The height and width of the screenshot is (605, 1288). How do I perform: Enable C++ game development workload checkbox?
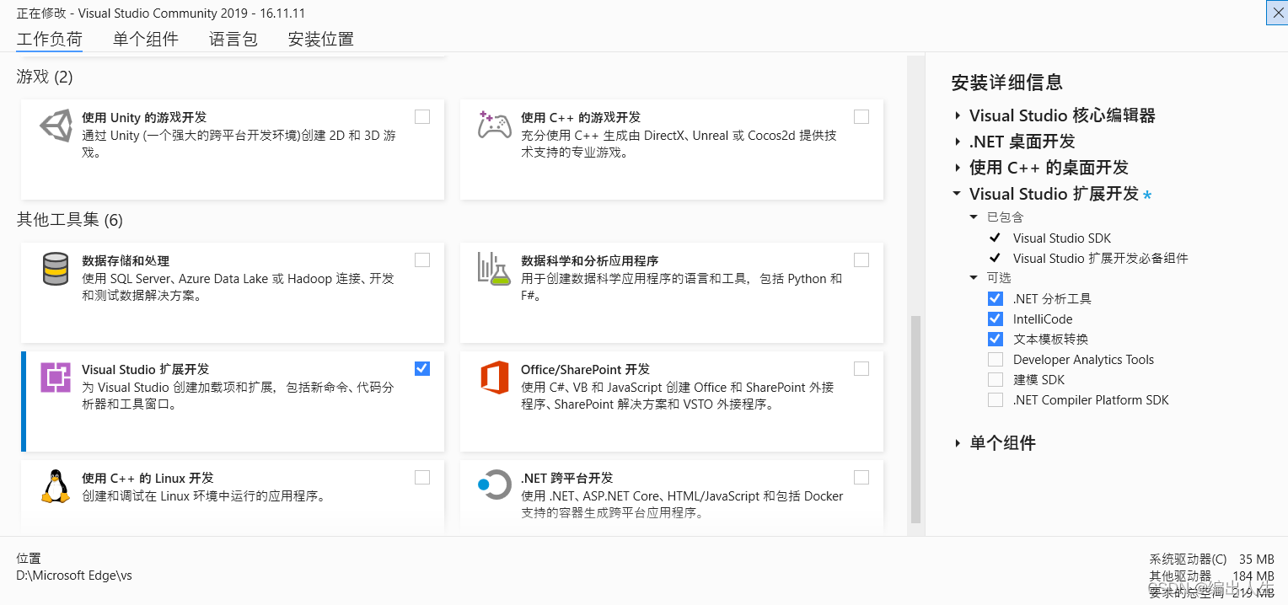pos(861,116)
